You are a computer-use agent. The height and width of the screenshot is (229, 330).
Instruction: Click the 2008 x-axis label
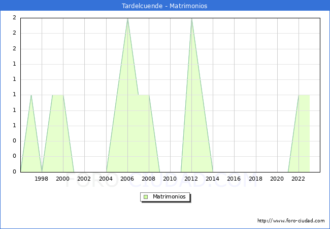[149, 179]
